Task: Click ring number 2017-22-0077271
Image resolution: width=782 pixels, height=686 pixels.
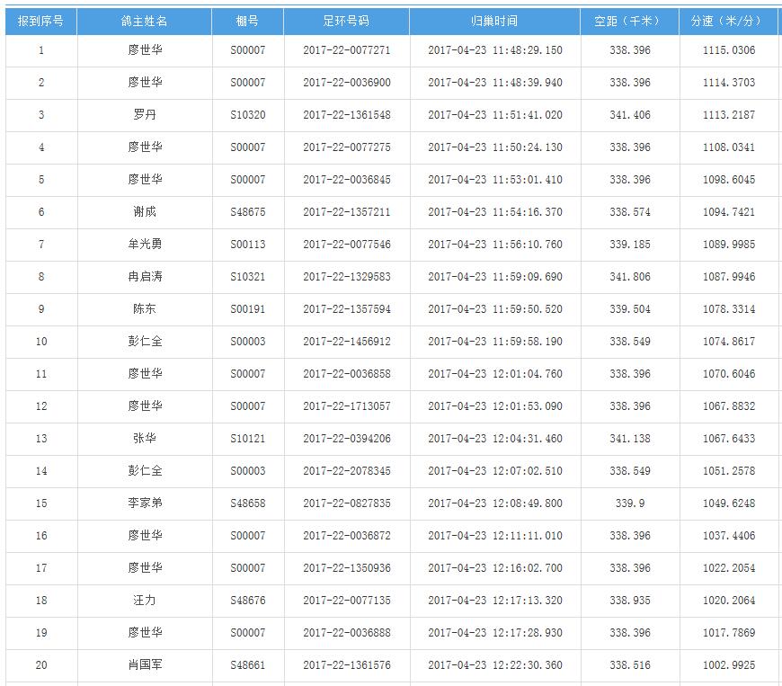Action: tap(346, 50)
